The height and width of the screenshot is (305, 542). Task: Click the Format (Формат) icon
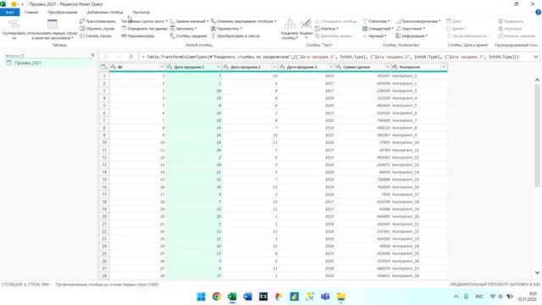[306, 25]
